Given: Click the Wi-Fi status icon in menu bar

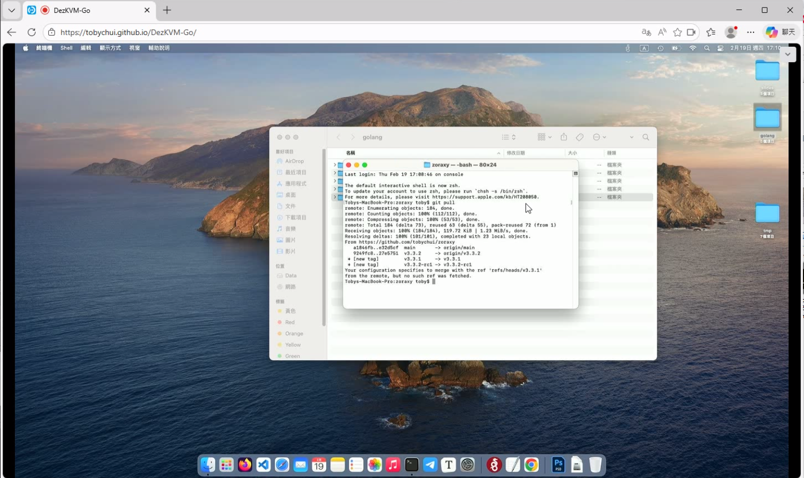Looking at the screenshot, I should click(x=692, y=48).
